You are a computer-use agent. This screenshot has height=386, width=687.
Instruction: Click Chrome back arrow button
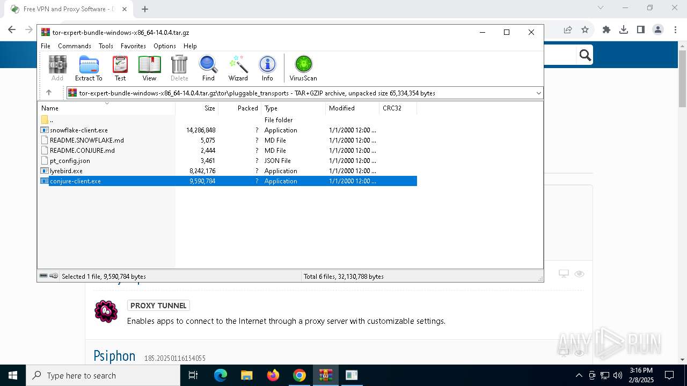[x=12, y=29]
